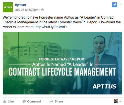Click the Like text button
The image size is (124, 105).
click(x=11, y=101)
